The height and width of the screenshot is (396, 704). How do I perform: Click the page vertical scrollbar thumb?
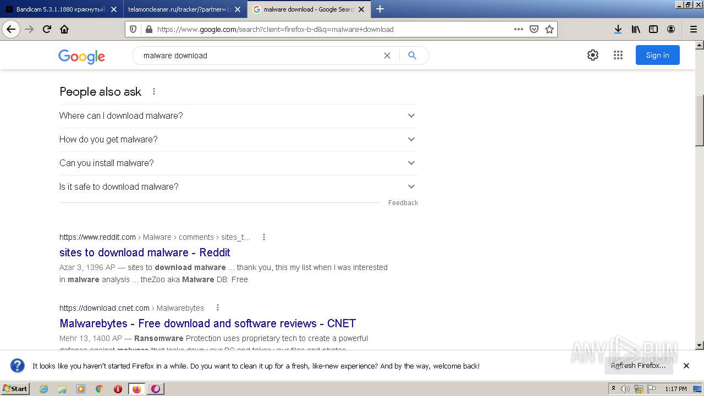pyautogui.click(x=699, y=120)
